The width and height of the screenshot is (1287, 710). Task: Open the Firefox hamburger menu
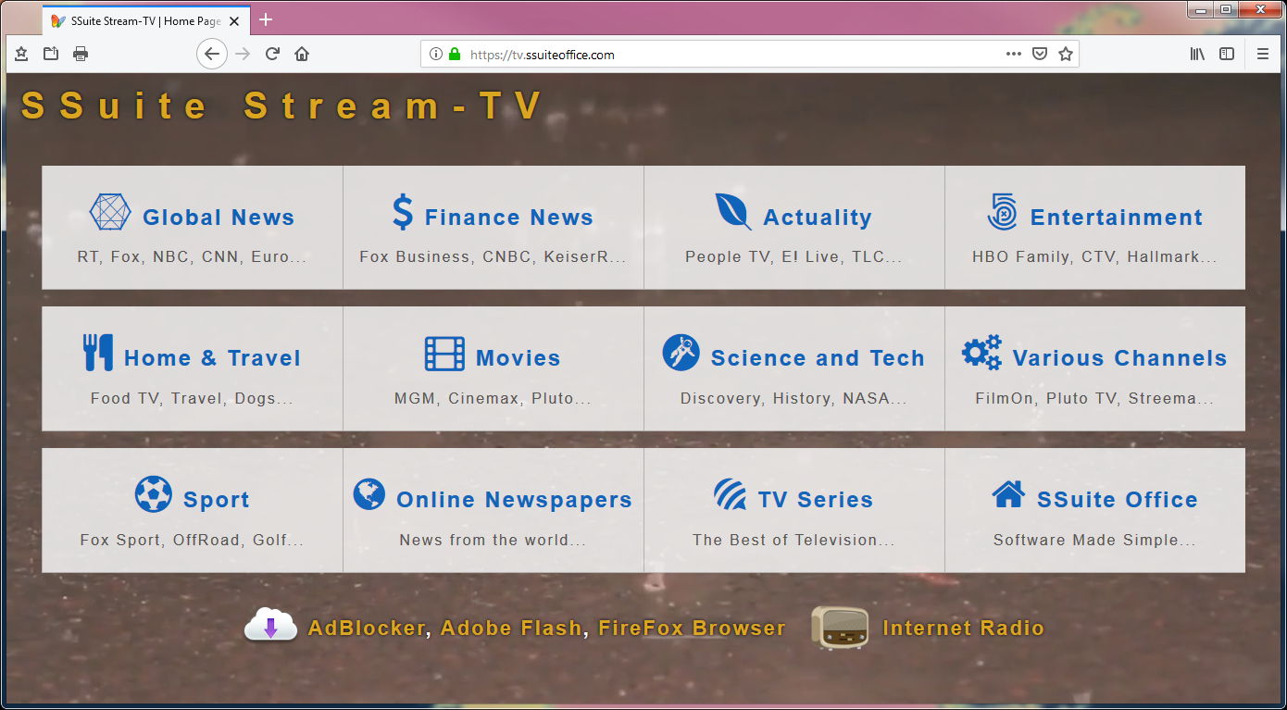pyautogui.click(x=1263, y=54)
